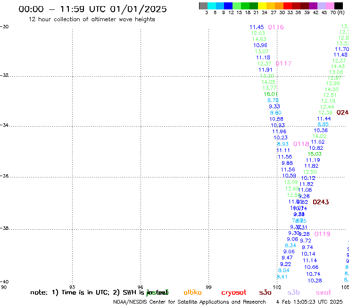
Task: Click wave height value 10.28
Action: tap(315, 281)
